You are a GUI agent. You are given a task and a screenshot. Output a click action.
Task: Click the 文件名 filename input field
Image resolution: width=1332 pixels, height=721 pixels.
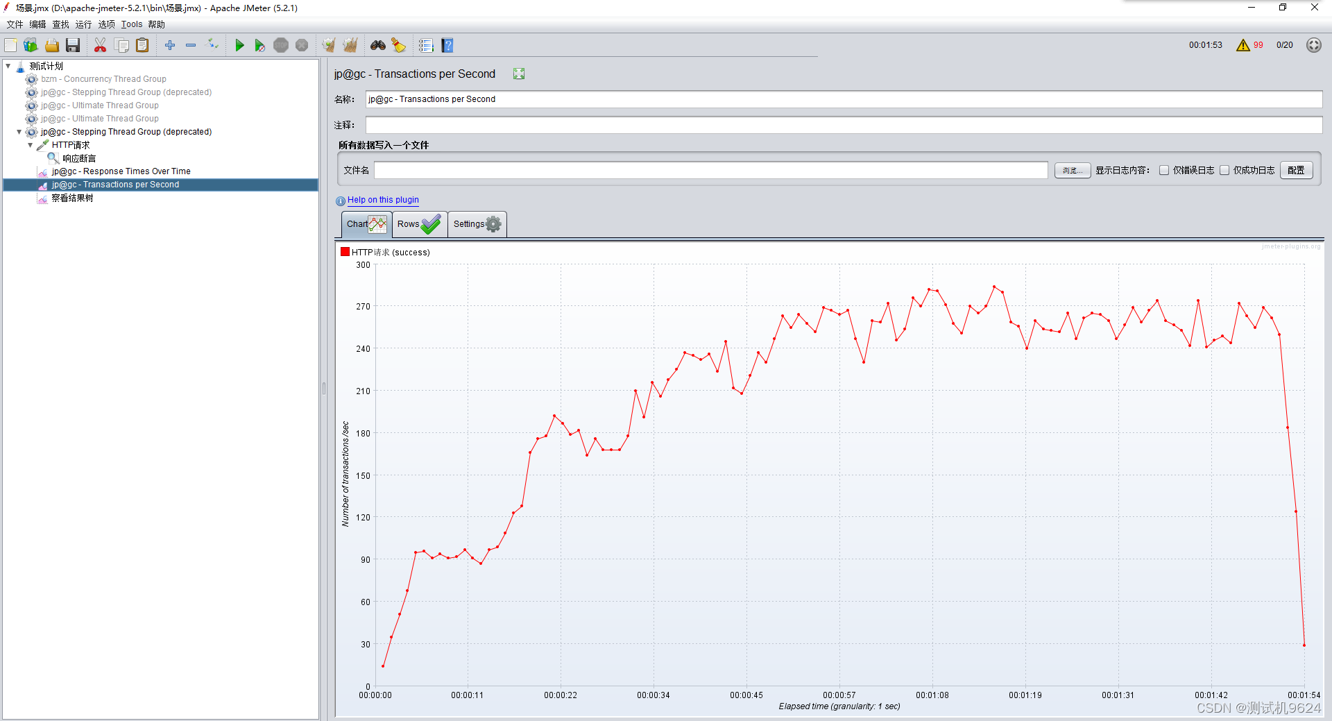tap(711, 170)
